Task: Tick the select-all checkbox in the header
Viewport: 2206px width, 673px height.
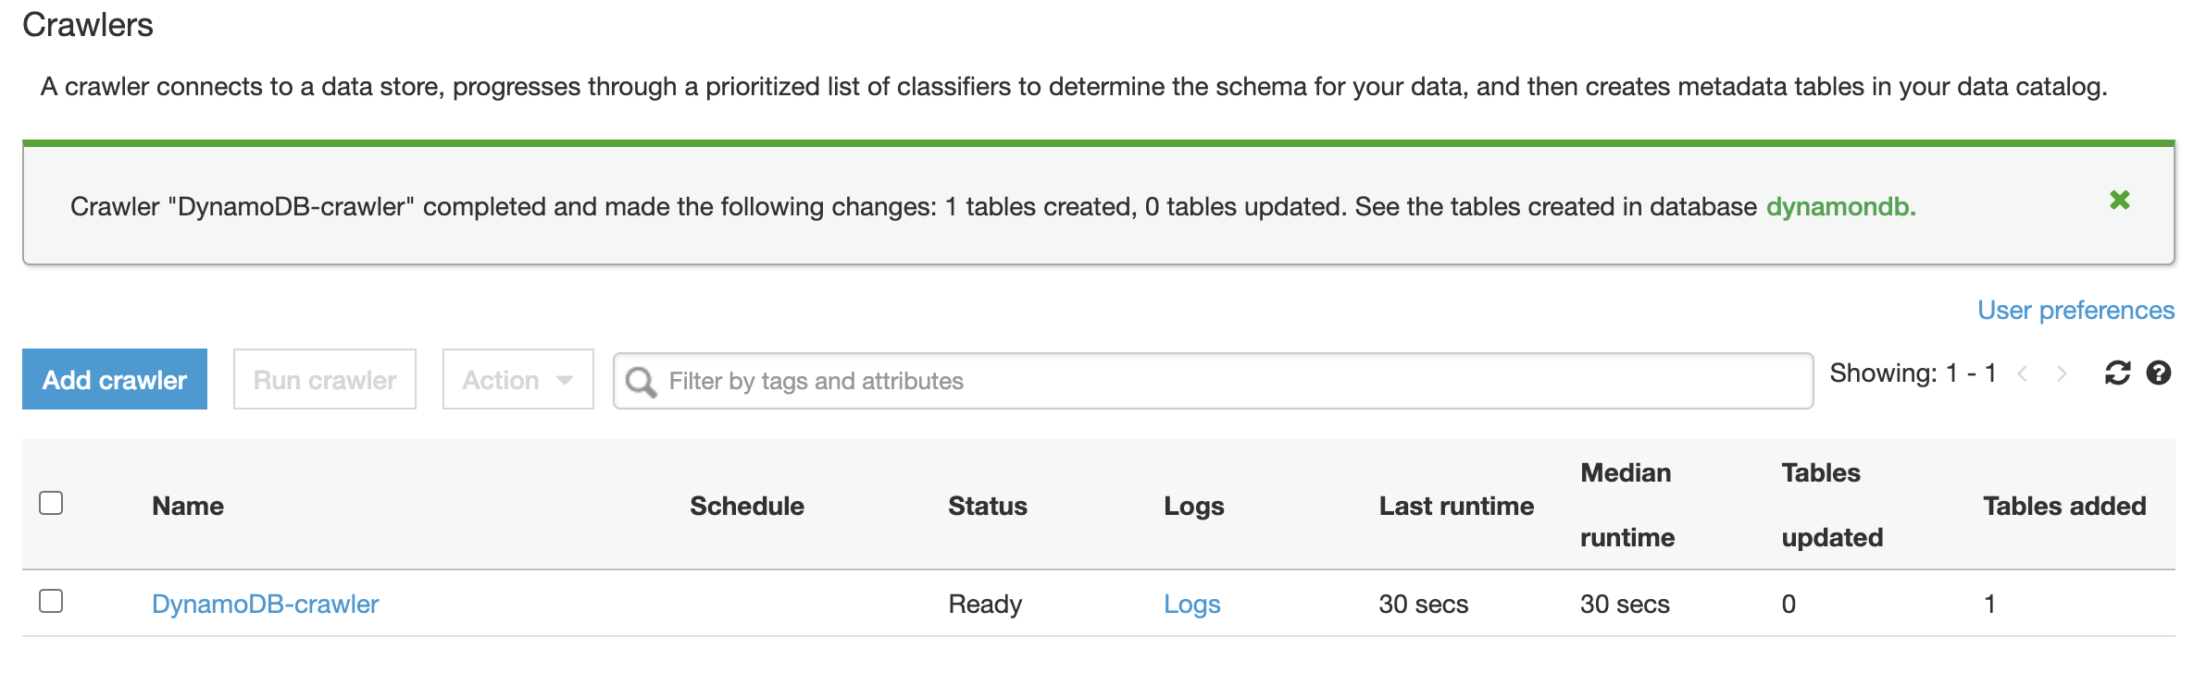Action: (51, 503)
